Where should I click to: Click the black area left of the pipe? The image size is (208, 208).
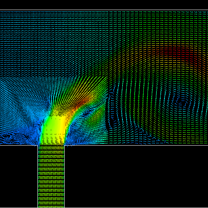tap(18, 176)
